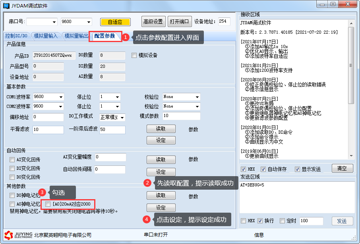Click the JUYING logo in status bar
The height and width of the screenshot is (244, 360).
[x=18, y=235]
